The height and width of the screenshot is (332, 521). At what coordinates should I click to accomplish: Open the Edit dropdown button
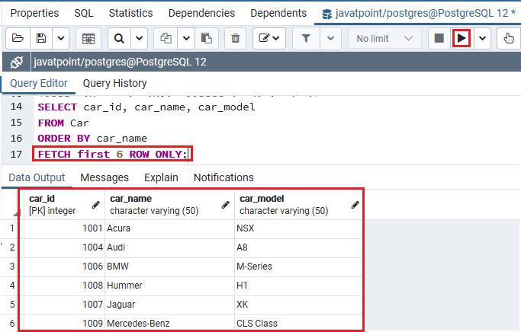(x=269, y=39)
